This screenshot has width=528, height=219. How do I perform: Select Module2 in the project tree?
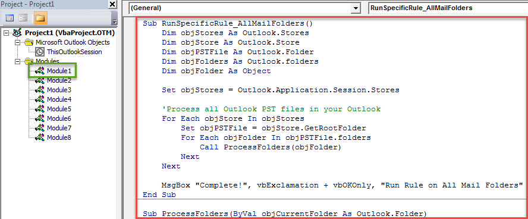[x=59, y=80]
